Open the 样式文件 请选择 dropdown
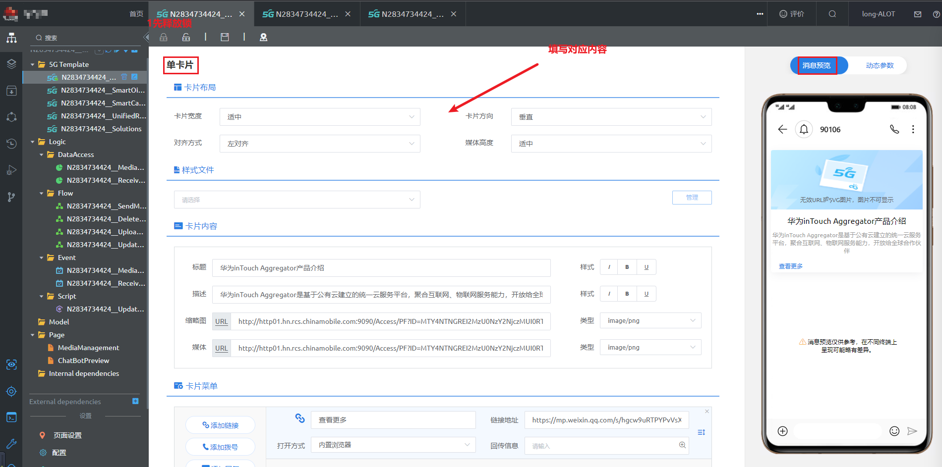Image resolution: width=942 pixels, height=467 pixels. (297, 200)
